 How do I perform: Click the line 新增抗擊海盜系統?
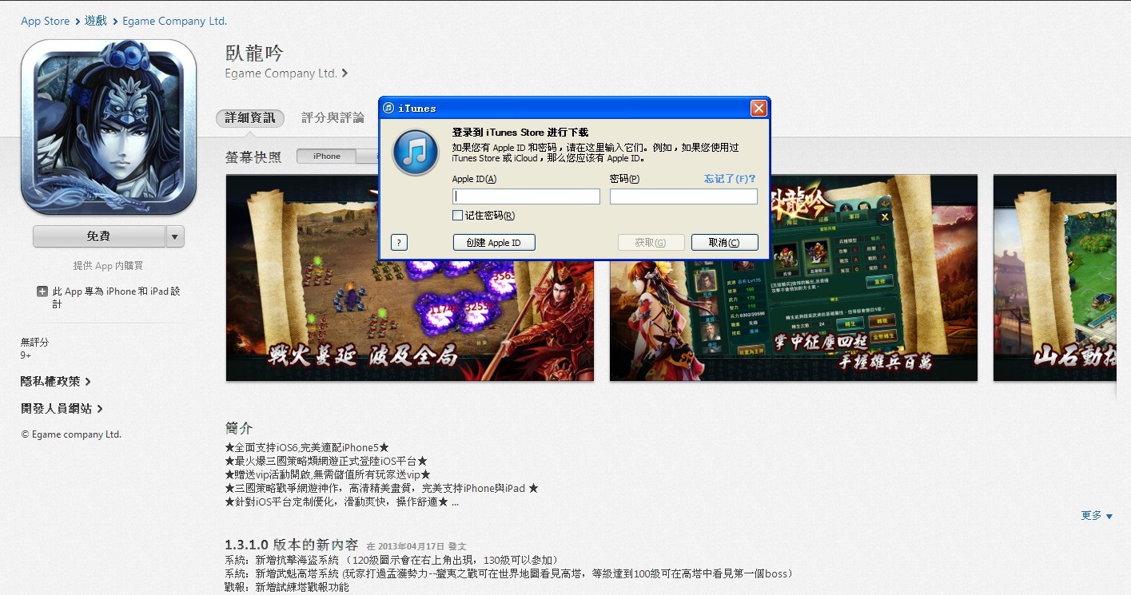pyautogui.click(x=392, y=560)
